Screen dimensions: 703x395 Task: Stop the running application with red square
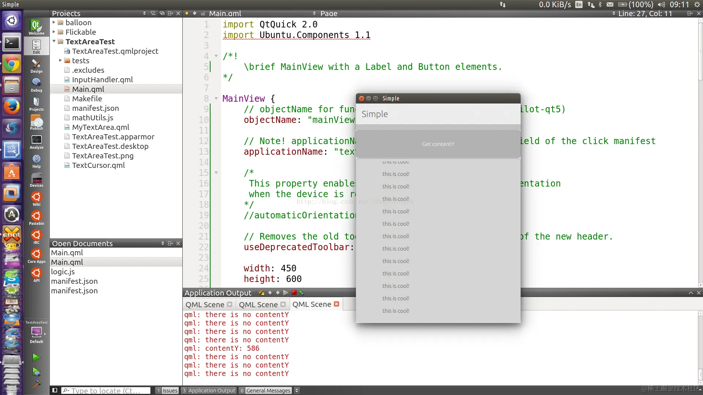294,293
